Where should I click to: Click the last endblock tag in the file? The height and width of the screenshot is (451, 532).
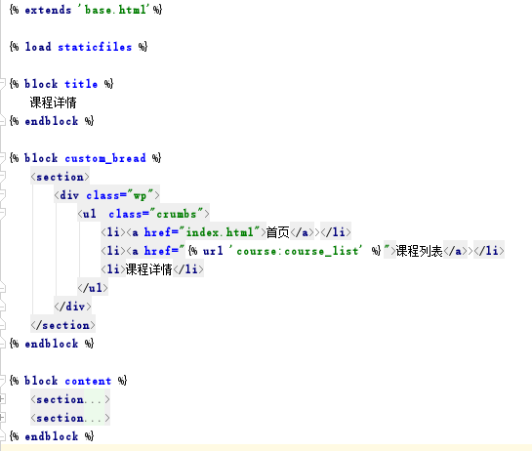(x=52, y=436)
